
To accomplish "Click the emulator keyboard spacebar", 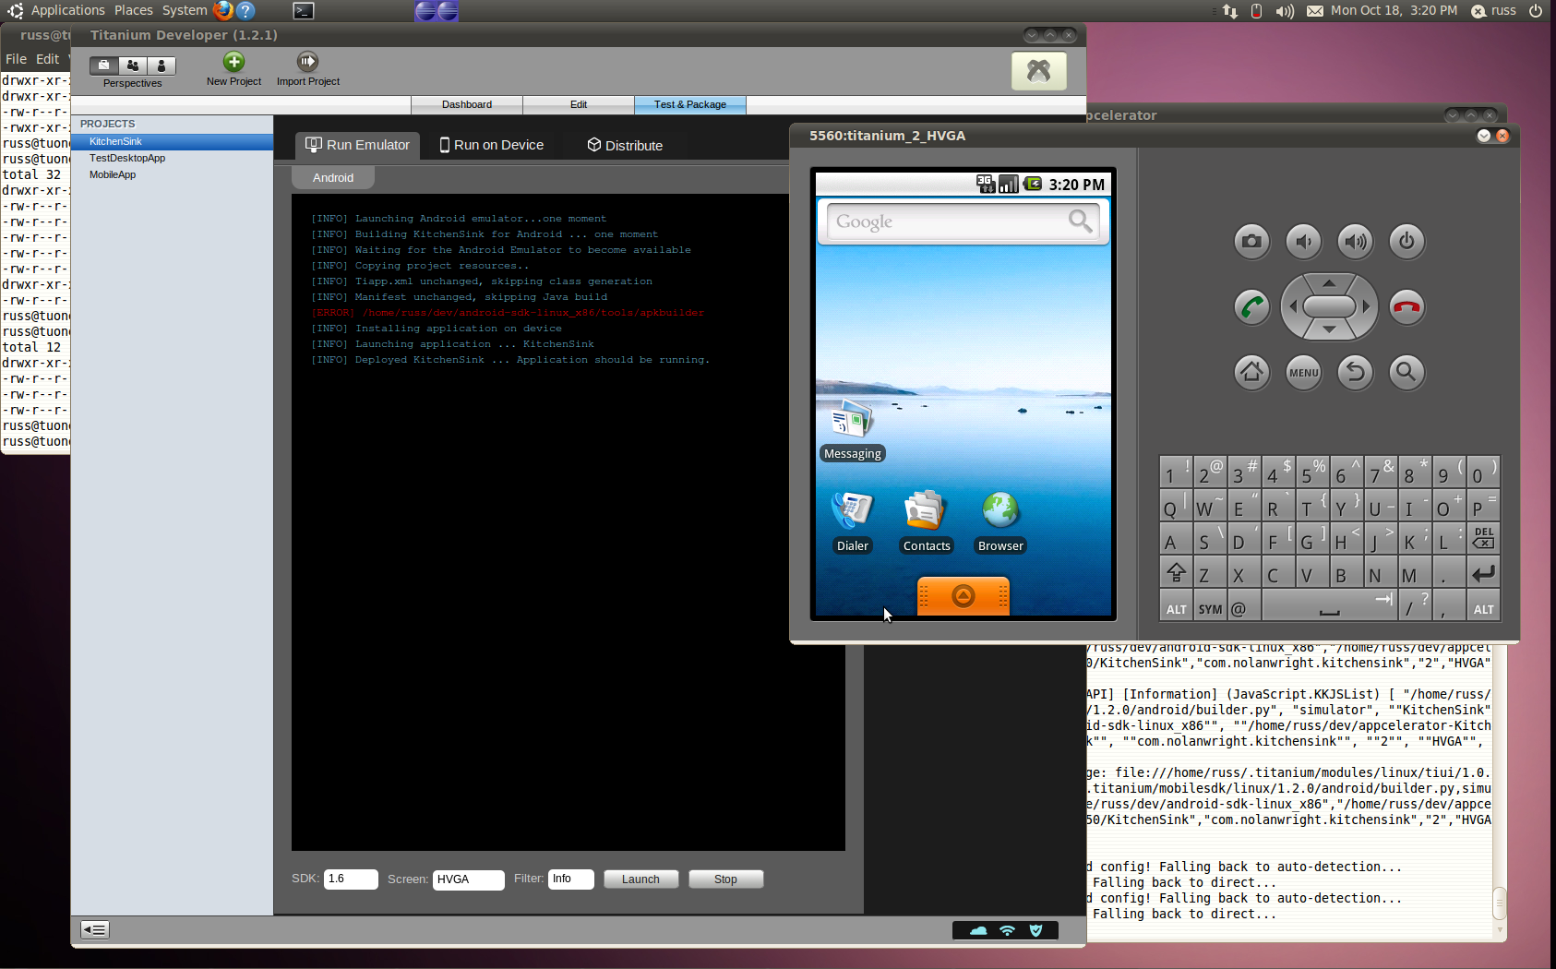I will click(x=1330, y=607).
